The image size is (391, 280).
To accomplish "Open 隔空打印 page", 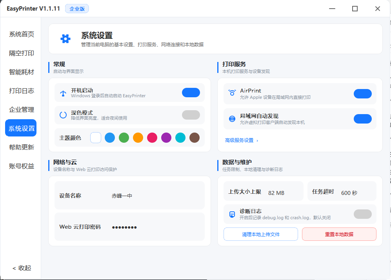I will (x=22, y=53).
